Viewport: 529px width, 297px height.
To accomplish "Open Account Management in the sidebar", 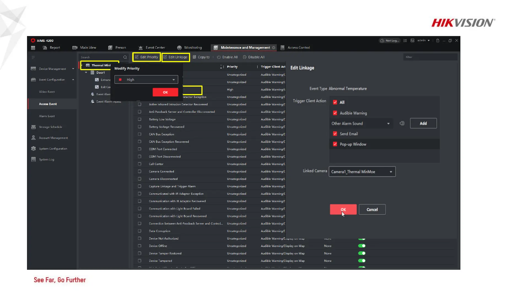I will click(53, 138).
